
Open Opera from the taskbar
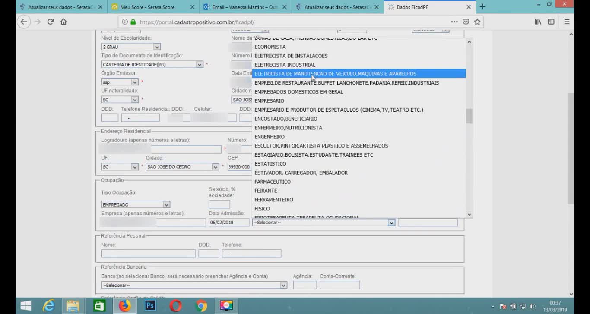pos(175,306)
